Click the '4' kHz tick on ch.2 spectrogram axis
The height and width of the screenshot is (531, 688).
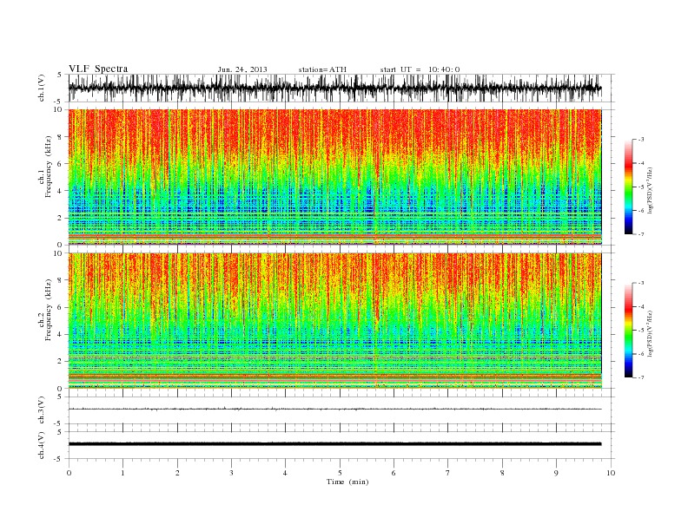click(61, 335)
